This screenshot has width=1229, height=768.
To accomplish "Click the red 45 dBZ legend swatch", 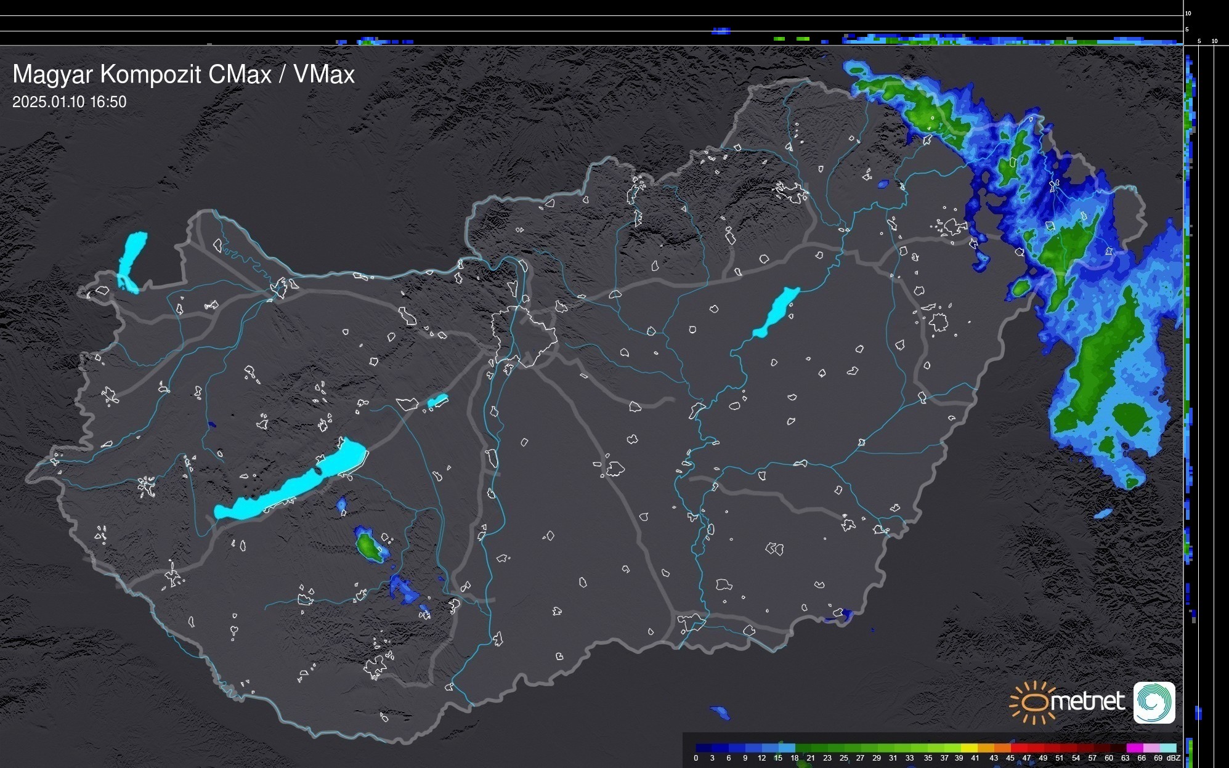I will (x=1018, y=748).
